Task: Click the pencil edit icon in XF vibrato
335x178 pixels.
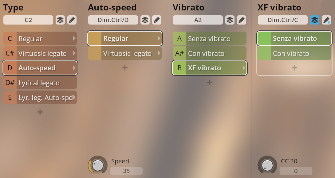Action: click(x=326, y=20)
